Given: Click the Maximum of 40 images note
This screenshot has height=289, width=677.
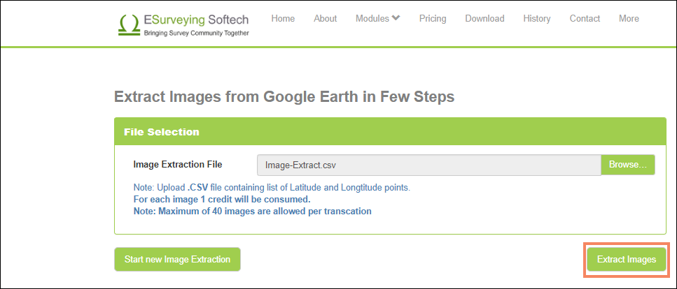Looking at the screenshot, I should point(253,212).
